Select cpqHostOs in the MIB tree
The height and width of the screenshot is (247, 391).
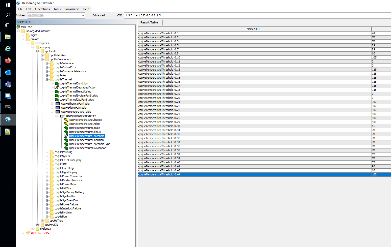(x=52, y=225)
